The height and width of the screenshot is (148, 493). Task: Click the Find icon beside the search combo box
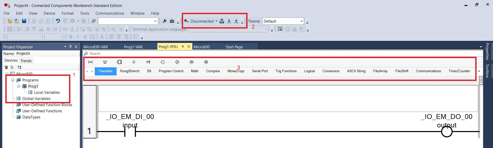[93, 21]
